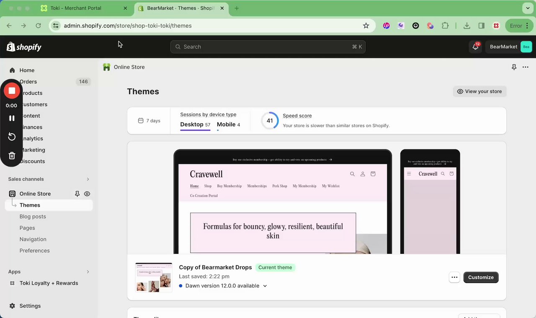Delete the recording with the trash icon

tap(12, 156)
